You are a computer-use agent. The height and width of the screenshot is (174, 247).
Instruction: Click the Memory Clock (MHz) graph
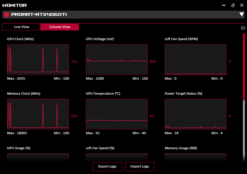pos(38,114)
